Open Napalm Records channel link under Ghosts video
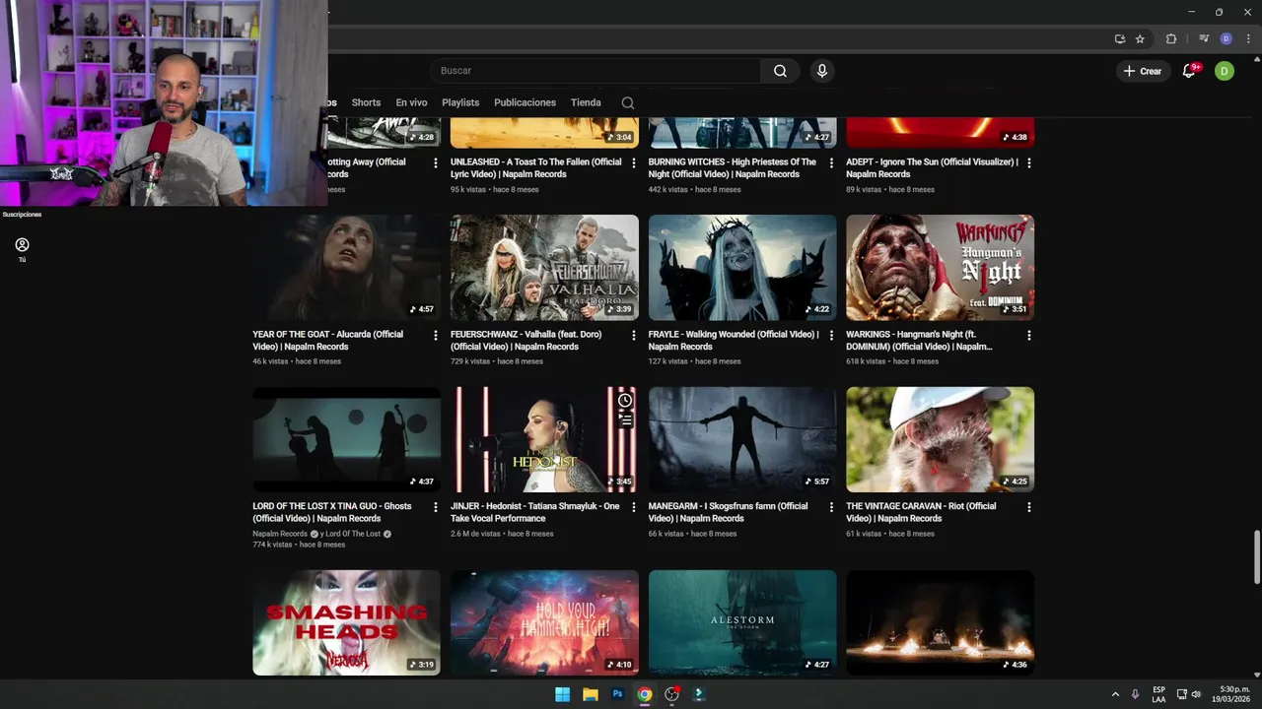 click(280, 534)
